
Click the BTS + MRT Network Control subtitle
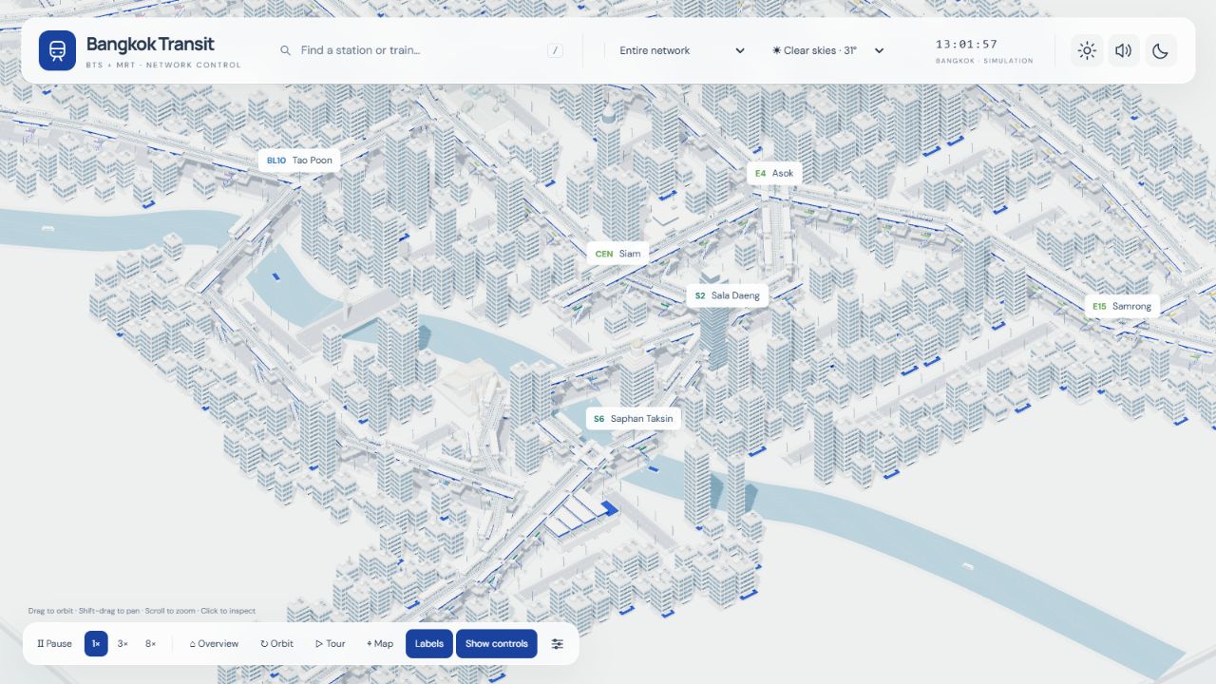pos(163,66)
